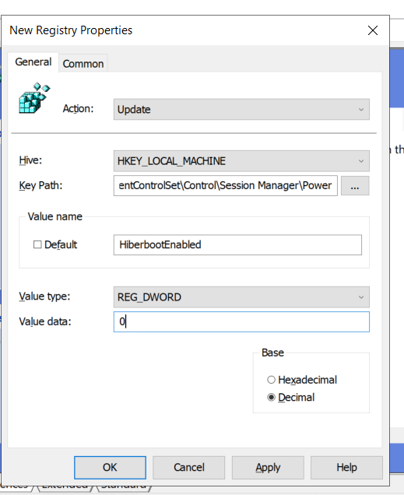
Task: Click the Cancel button
Action: (189, 468)
